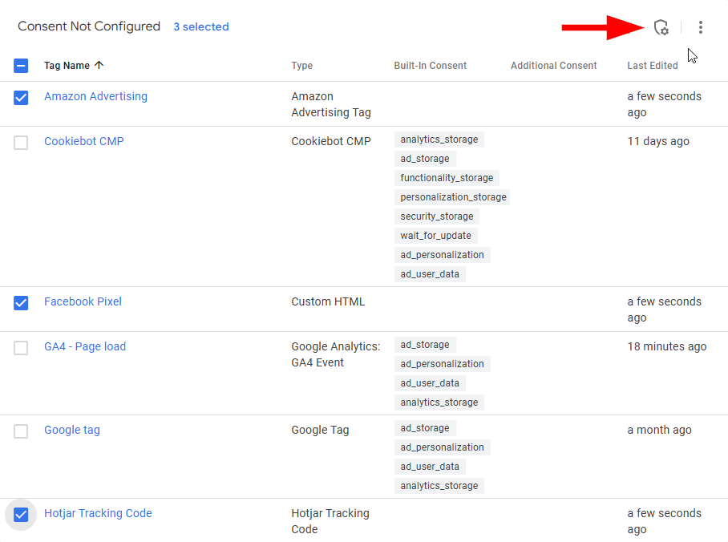Click wait_for_update chip in Cookiebot CMP row
The image size is (728, 542).
(x=435, y=236)
